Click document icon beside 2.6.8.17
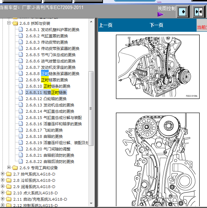 [x=21, y=130]
